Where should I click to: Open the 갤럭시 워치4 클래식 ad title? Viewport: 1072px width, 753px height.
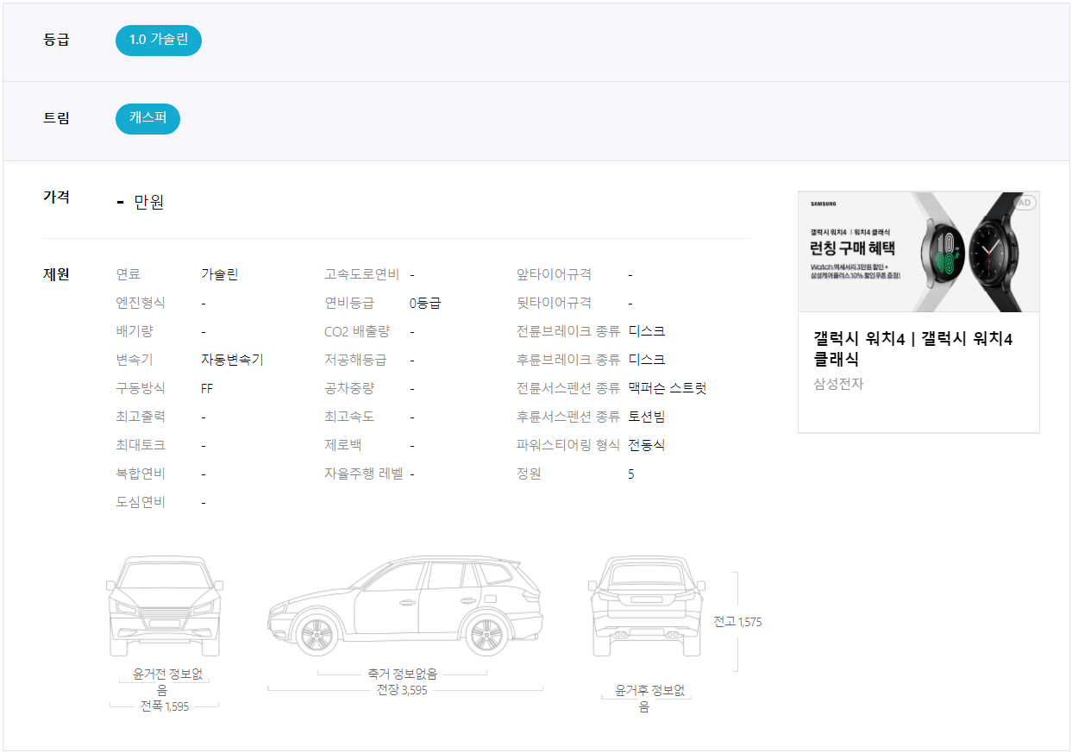(x=913, y=348)
